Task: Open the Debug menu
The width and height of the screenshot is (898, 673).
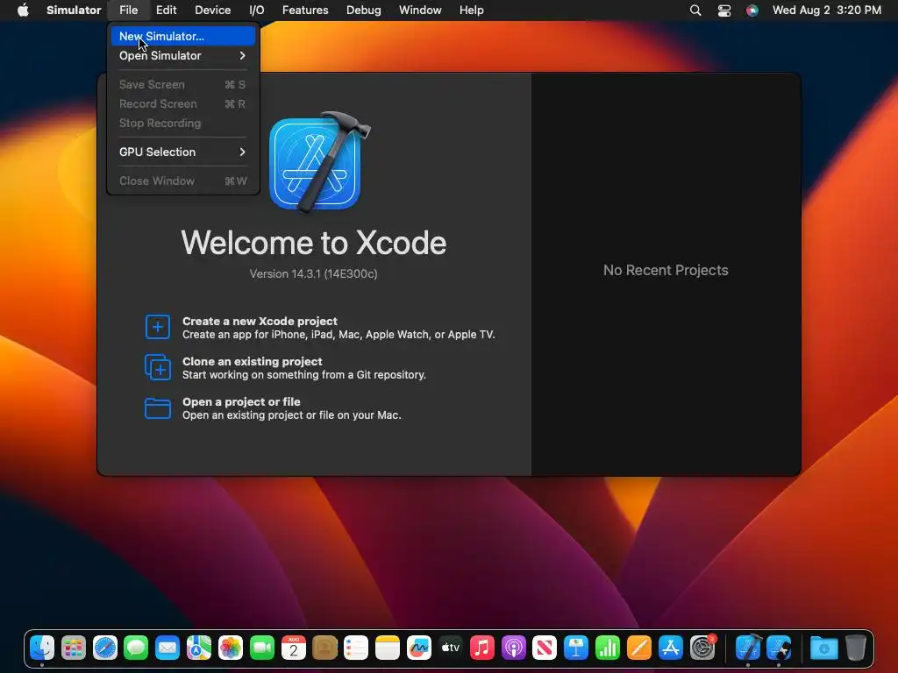Action: coord(364,11)
